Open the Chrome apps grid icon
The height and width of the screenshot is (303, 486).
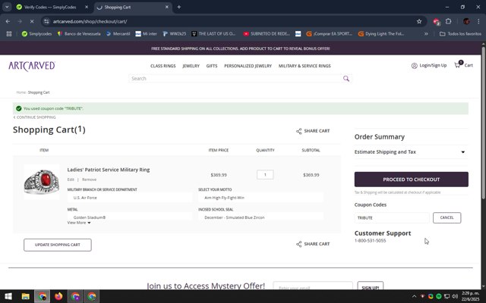[9, 33]
